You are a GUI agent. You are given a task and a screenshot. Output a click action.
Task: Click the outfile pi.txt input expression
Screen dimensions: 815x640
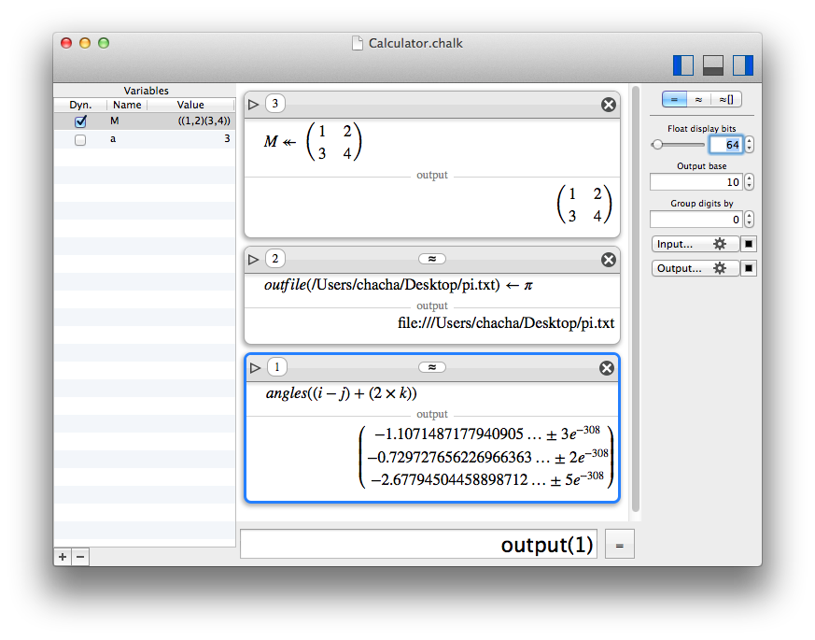tap(398, 285)
